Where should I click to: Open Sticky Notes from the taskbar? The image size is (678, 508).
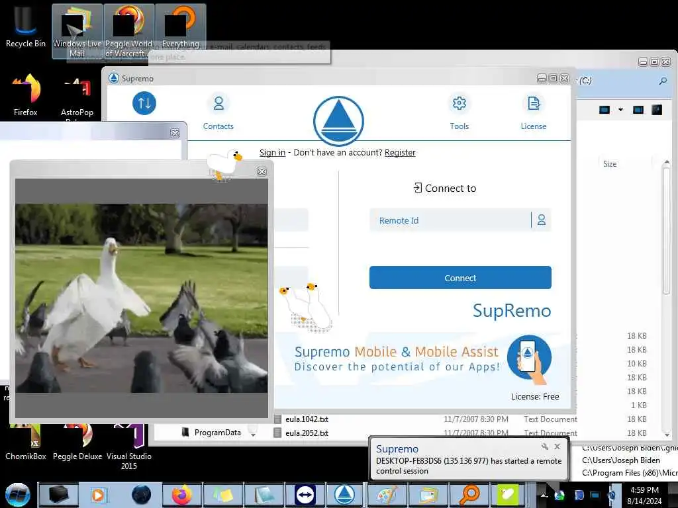click(x=222, y=495)
